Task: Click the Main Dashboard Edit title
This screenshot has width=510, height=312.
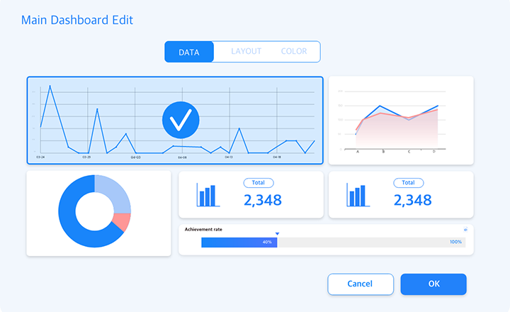Action: 77,20
